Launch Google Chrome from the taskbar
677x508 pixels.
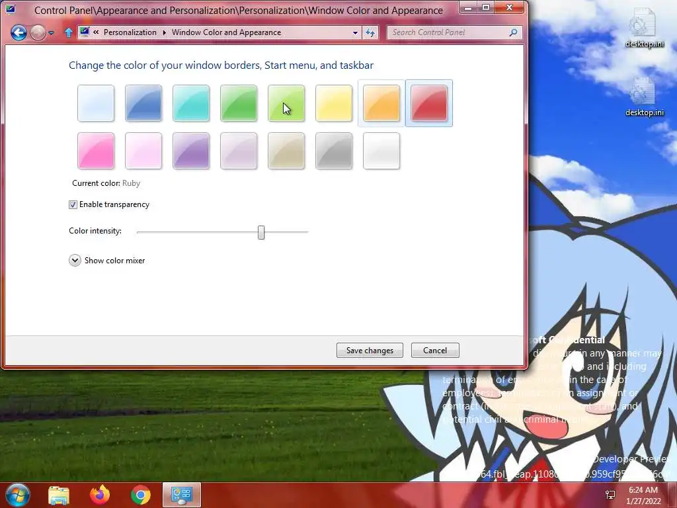[141, 495]
